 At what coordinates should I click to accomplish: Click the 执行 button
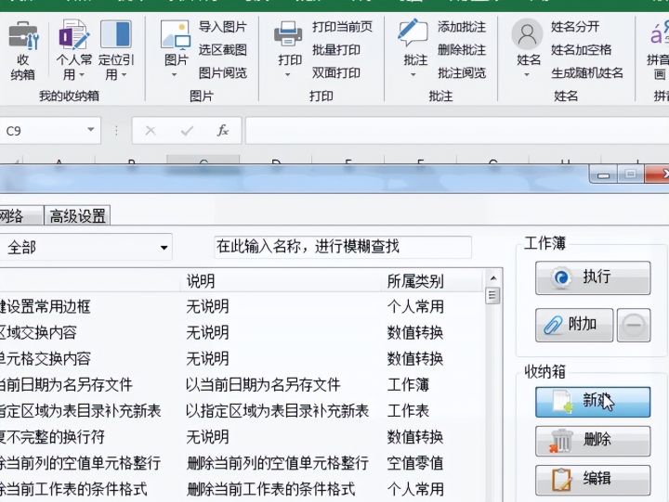[593, 277]
